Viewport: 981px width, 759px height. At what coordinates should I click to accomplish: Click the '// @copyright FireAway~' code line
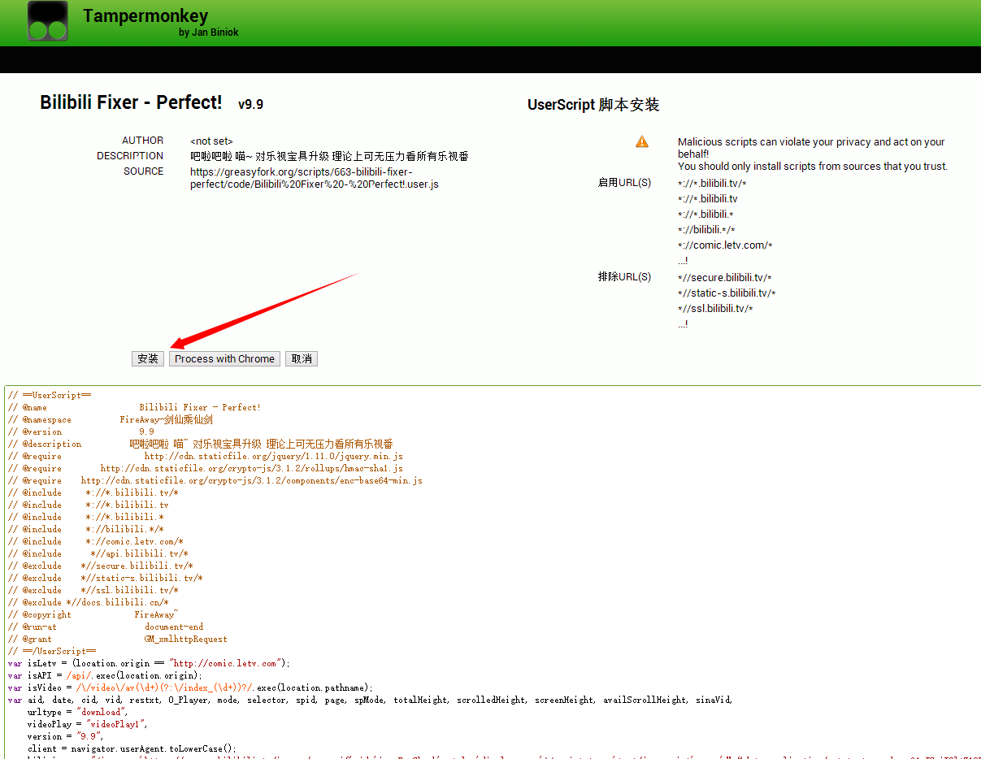[93, 614]
